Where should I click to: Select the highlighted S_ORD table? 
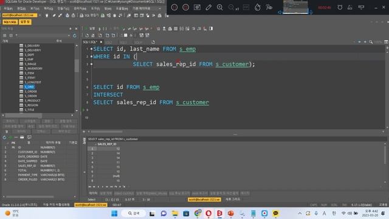pos(29,87)
